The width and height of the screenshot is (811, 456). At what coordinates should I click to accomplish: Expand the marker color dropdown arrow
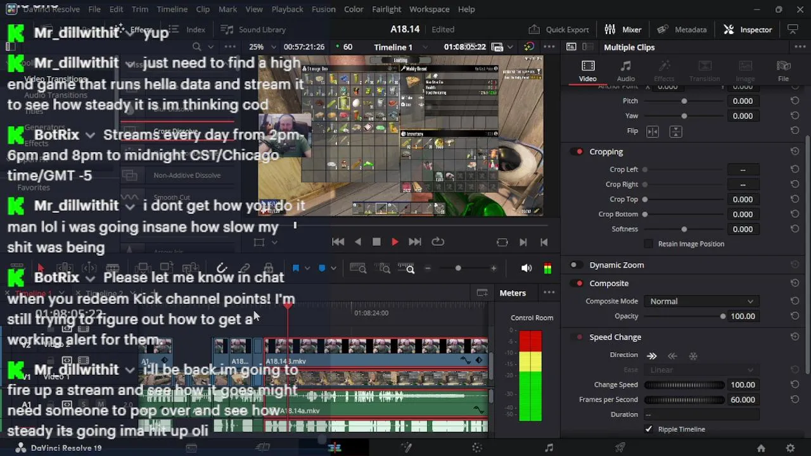click(x=333, y=269)
